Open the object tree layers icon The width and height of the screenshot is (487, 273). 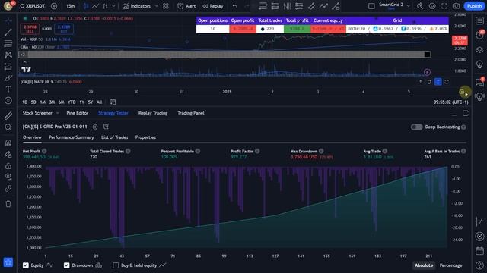pos(479,50)
